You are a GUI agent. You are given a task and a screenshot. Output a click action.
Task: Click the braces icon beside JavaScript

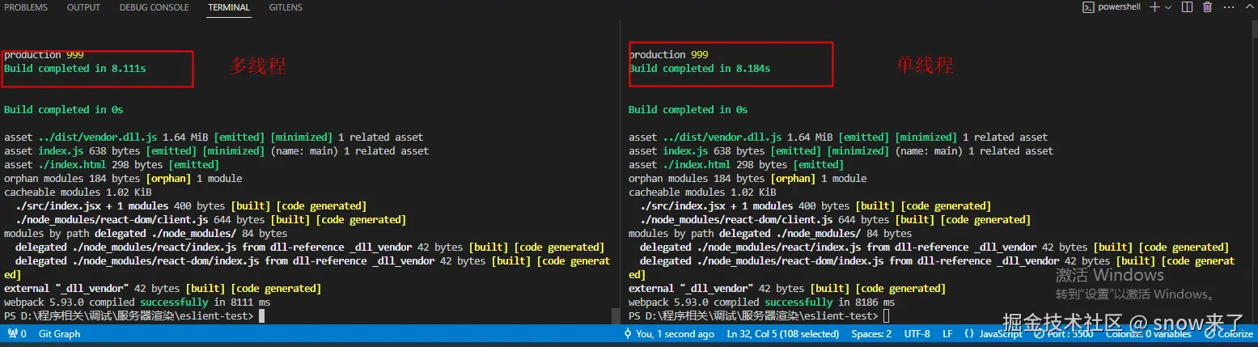point(969,334)
